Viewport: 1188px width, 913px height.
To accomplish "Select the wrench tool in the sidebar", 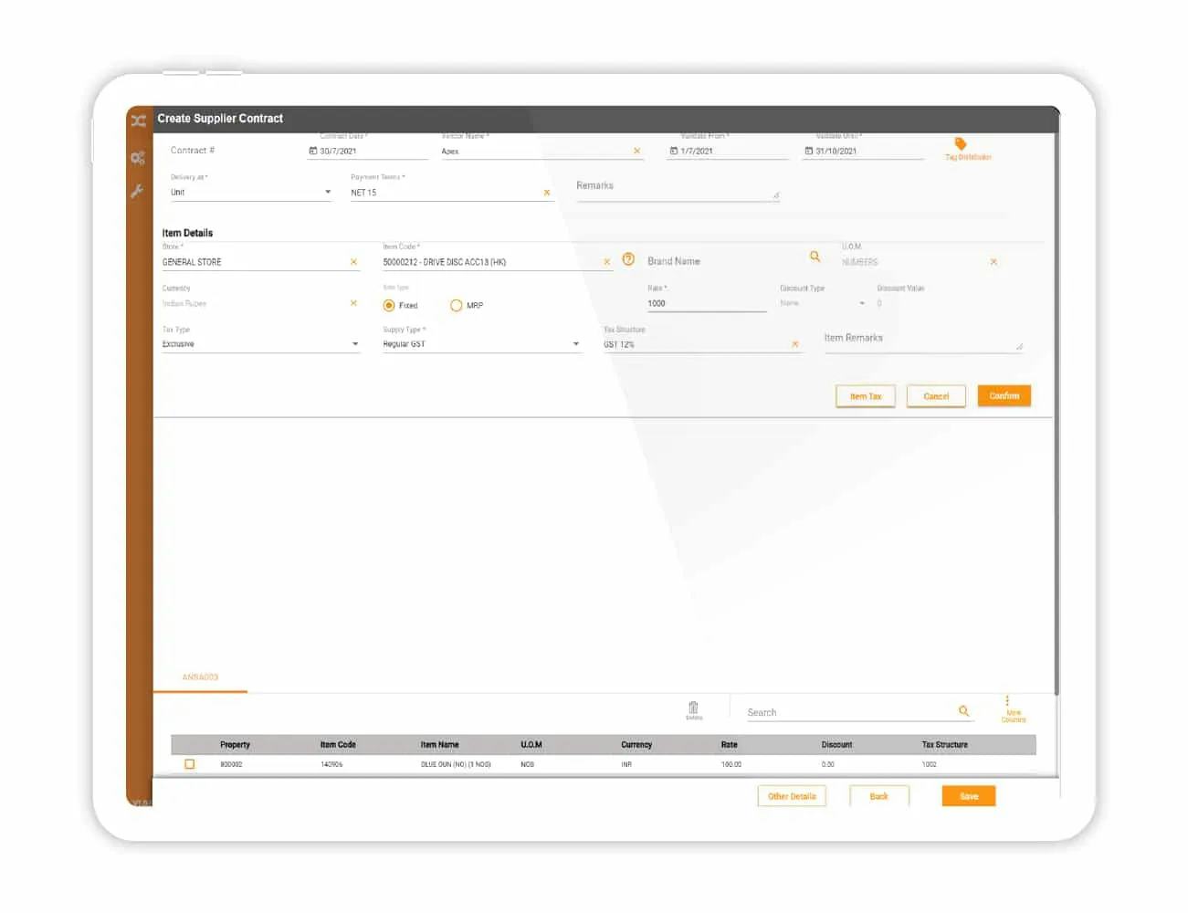I will pyautogui.click(x=138, y=191).
